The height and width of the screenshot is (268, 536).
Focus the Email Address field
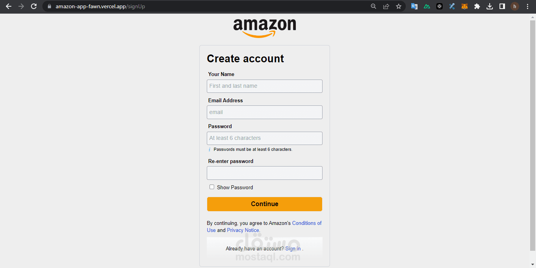[264, 112]
